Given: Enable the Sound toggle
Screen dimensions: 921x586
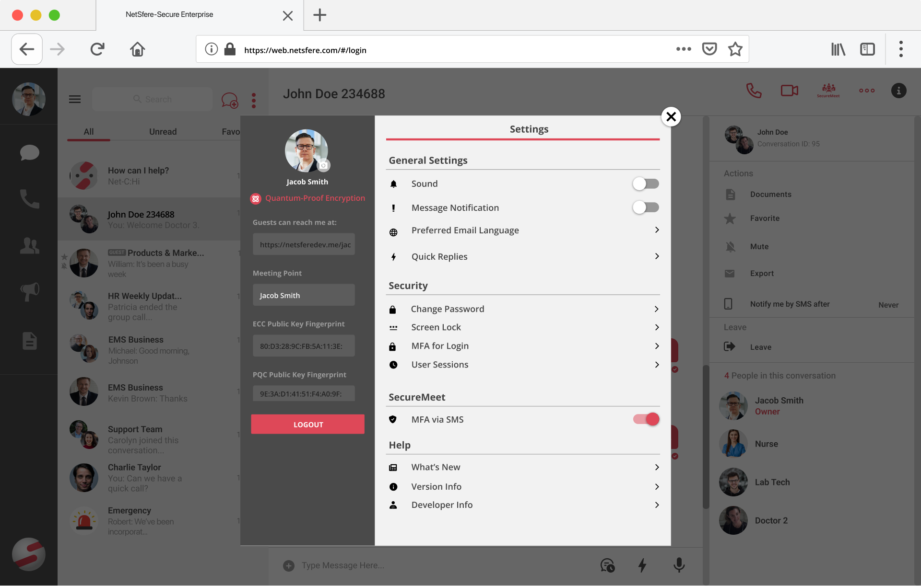Looking at the screenshot, I should tap(646, 184).
